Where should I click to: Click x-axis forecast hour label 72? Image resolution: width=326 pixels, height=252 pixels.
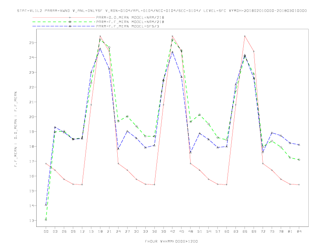(x=263, y=231)
